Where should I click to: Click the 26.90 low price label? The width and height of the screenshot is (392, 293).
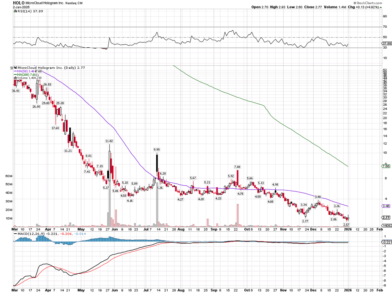(36, 106)
